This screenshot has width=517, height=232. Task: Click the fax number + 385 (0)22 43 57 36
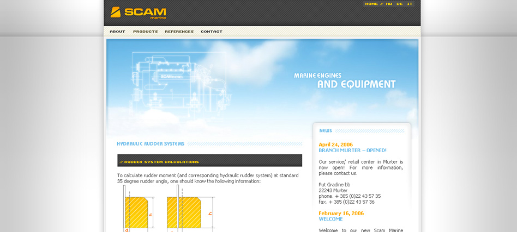[x=346, y=202]
